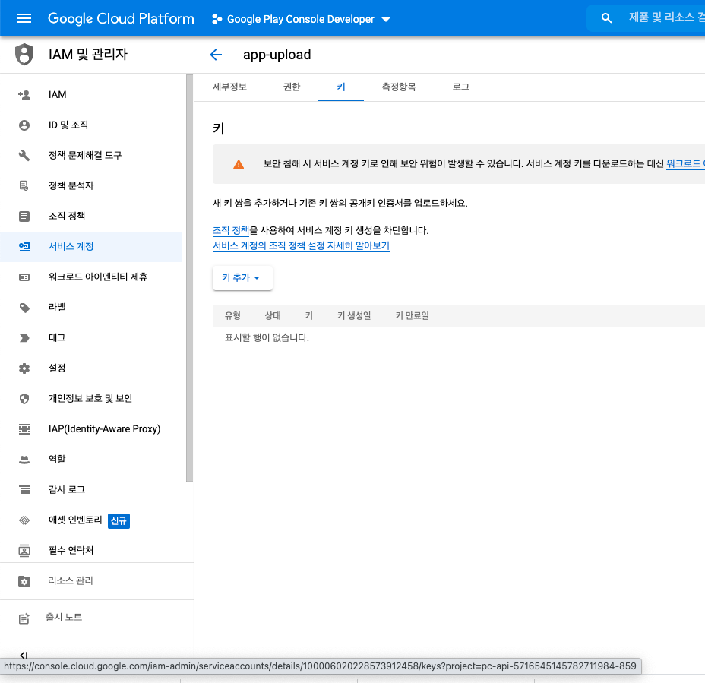Image resolution: width=705 pixels, height=683 pixels.
Task: Click the 조직 정책 list icon
Action: point(24,217)
